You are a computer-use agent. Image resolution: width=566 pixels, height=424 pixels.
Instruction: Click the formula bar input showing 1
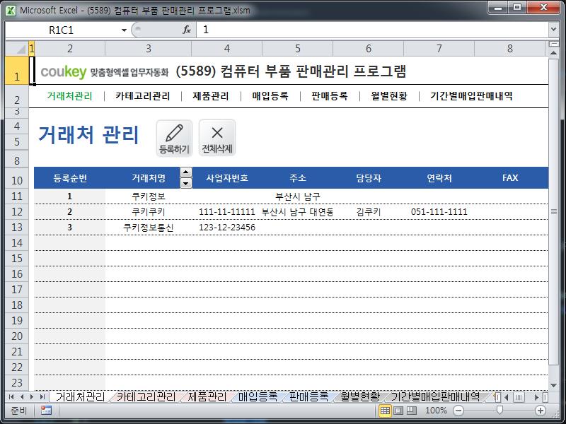point(372,30)
